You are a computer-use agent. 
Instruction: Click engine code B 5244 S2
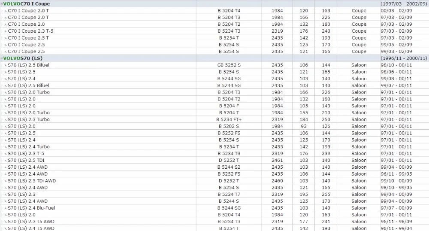tap(229, 167)
